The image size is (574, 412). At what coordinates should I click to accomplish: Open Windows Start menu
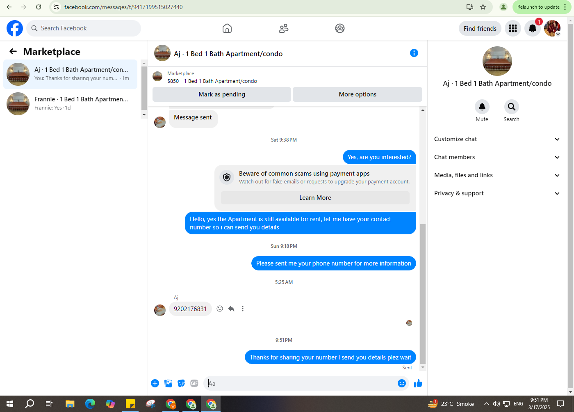[x=10, y=404]
